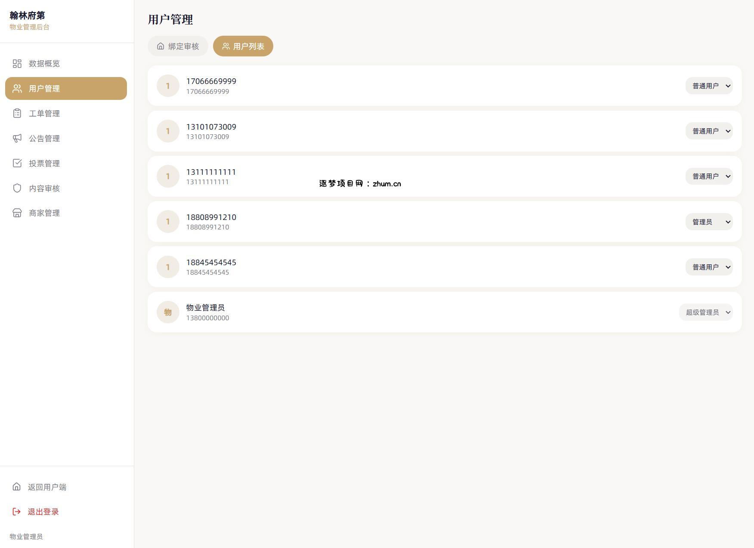Click user name 18808991210 heading

tap(211, 217)
